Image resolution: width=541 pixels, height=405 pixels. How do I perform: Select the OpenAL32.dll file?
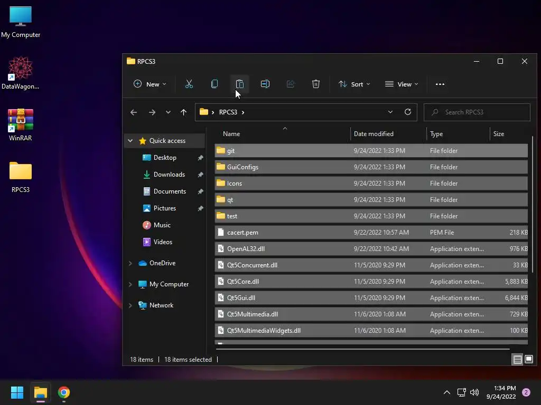371,249
